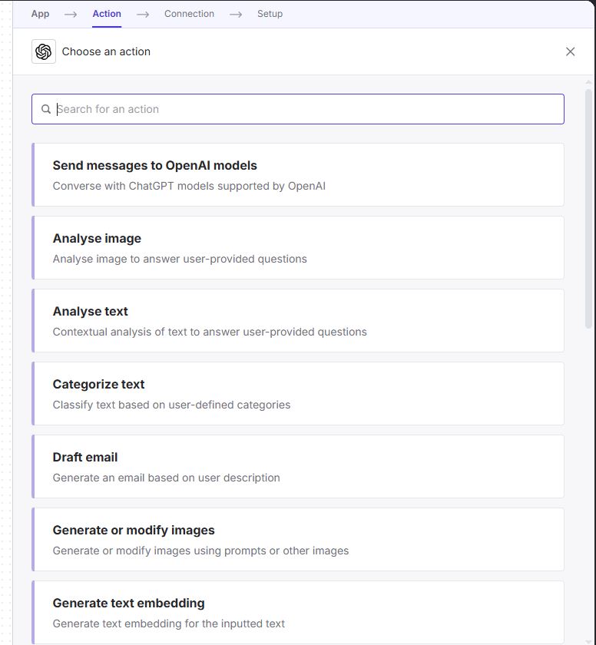Click the search magnifier icon
Screen dimensions: 596x645
(46, 109)
